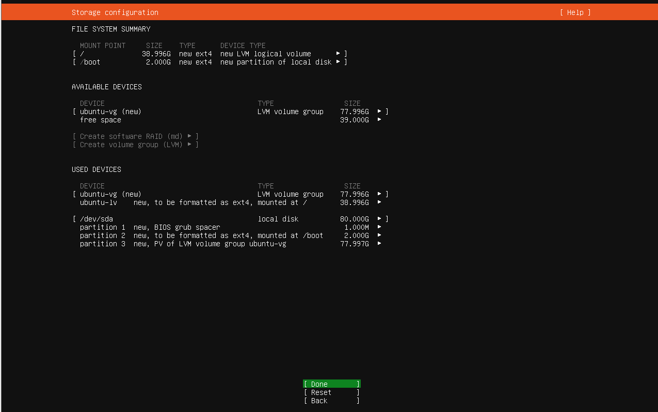Select the / mount point entry
The image size is (658, 412).
(210, 54)
